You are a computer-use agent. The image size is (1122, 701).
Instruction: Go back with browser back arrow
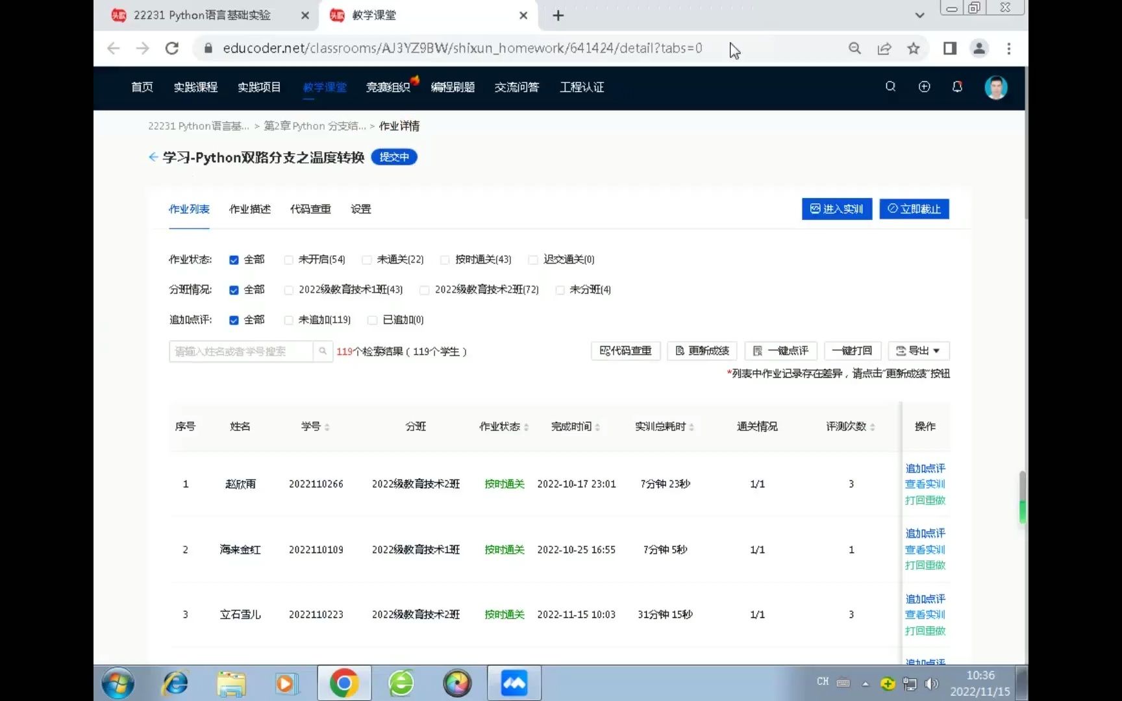click(114, 49)
